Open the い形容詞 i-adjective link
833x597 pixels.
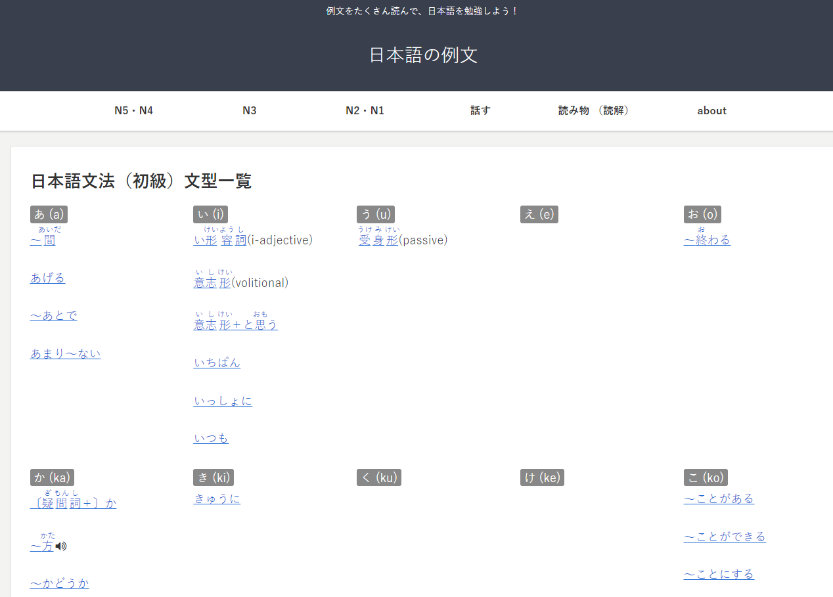(219, 240)
